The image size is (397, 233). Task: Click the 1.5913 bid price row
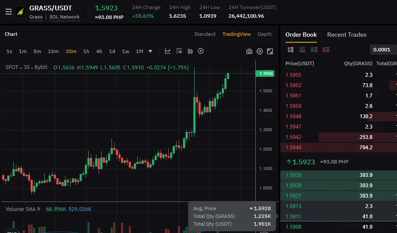click(338, 206)
